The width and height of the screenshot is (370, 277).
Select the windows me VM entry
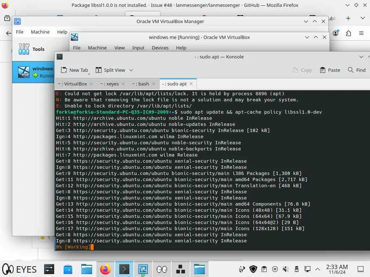[x=33, y=72]
